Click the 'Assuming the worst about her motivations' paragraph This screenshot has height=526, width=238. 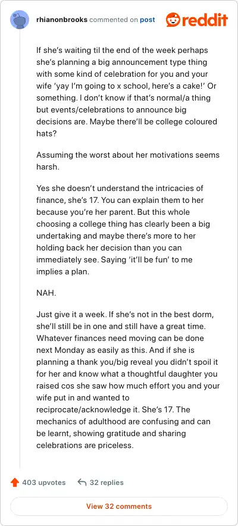(x=128, y=161)
